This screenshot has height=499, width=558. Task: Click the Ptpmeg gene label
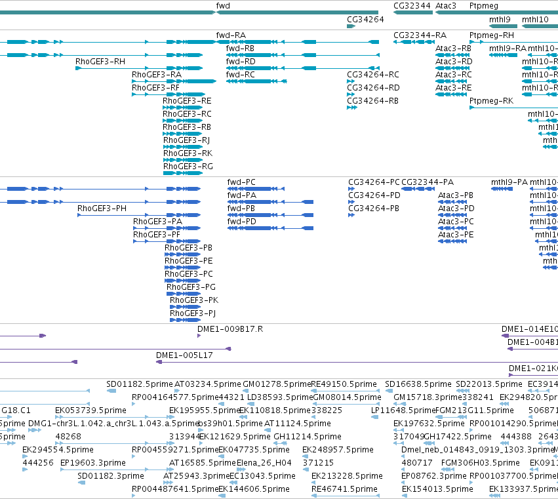pyautogui.click(x=484, y=6)
